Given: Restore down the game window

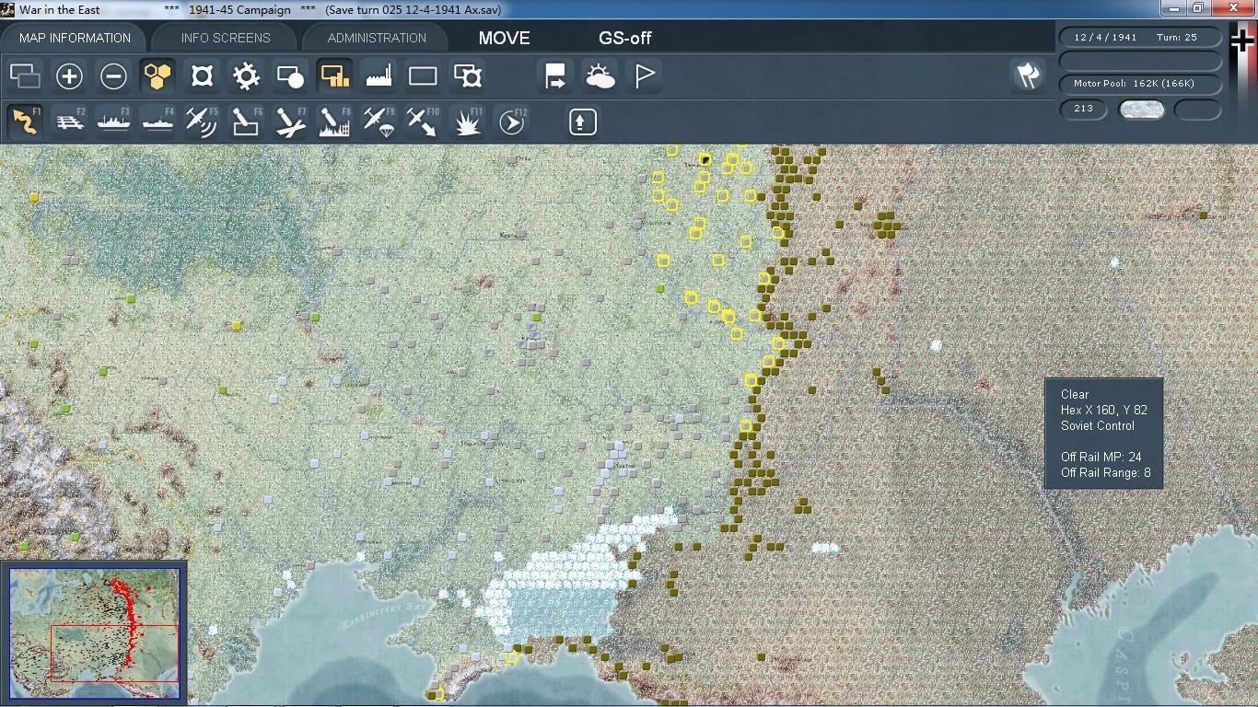Looking at the screenshot, I should click(1198, 8).
